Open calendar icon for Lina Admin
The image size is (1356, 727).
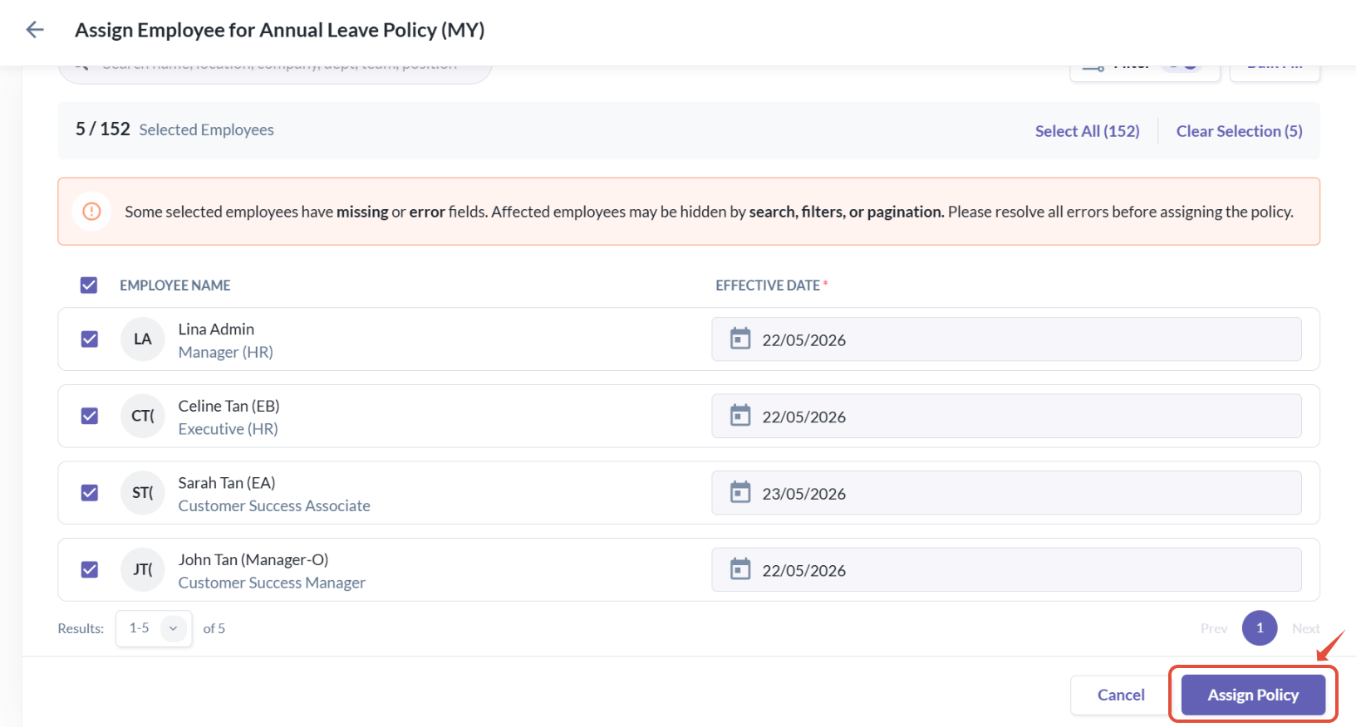click(x=739, y=339)
